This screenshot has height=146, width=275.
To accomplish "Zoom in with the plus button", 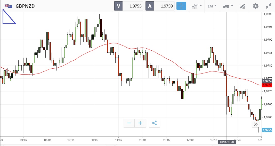I will 140,123.
